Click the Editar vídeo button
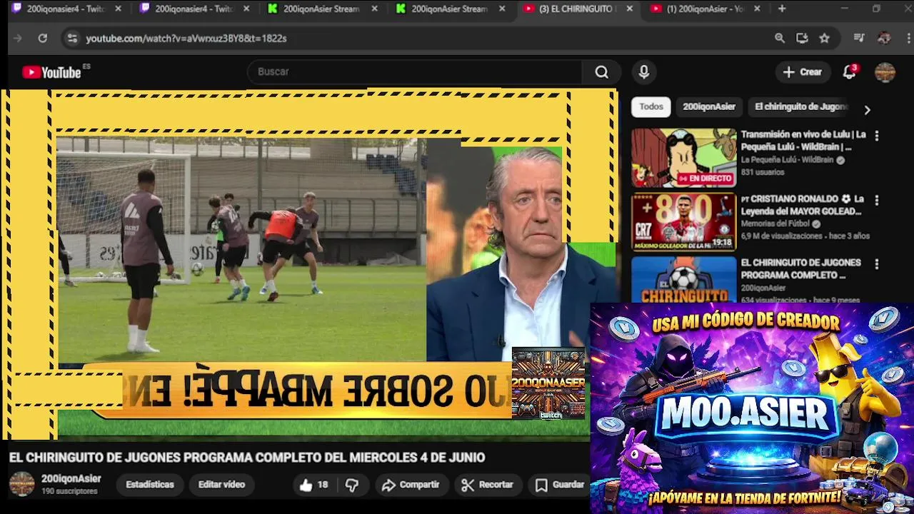The image size is (914, 514). 221,485
